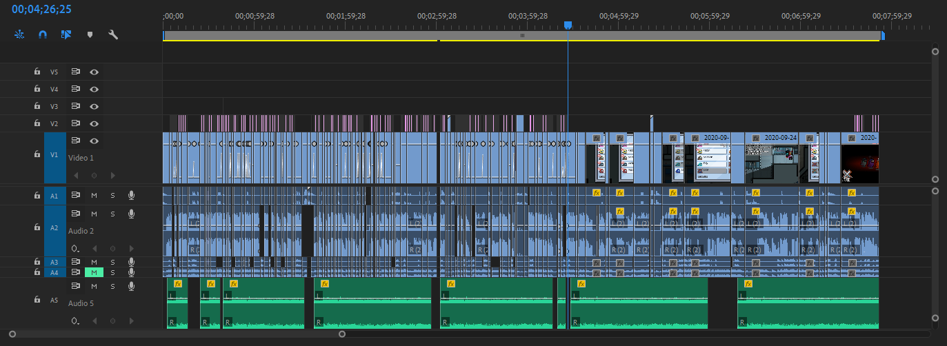This screenshot has width=947, height=346.
Task: Unmute track A4 with M button
Action: pos(94,273)
